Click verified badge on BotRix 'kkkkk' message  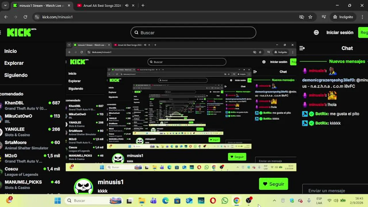coord(311,123)
